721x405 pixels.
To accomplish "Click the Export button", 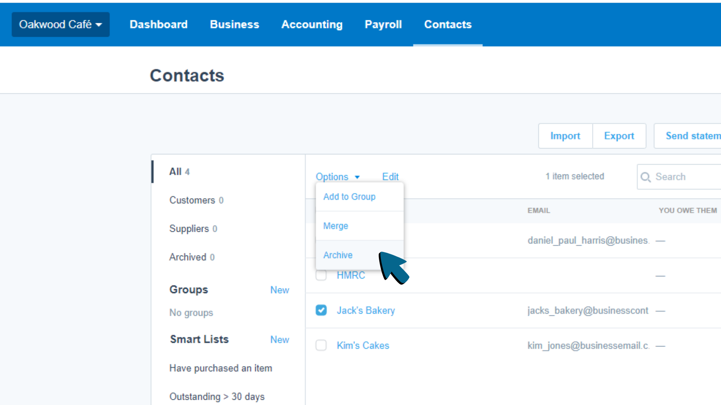I will 619,136.
